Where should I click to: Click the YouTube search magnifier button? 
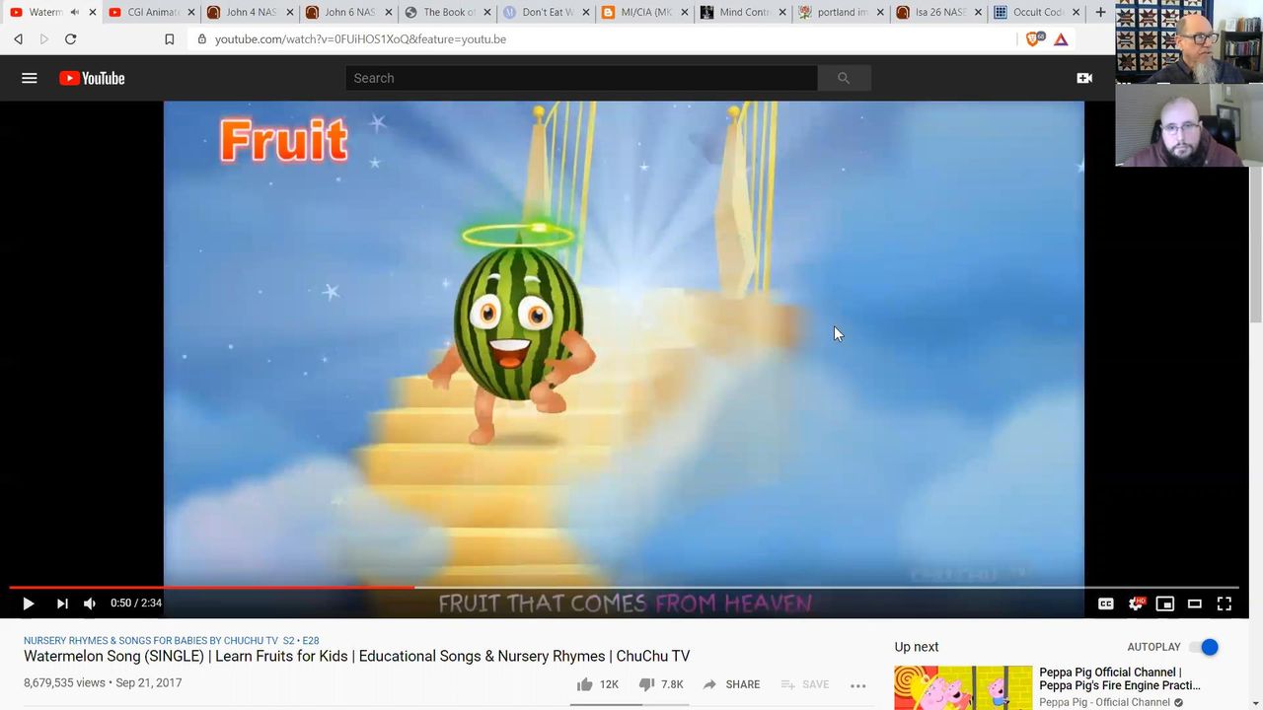click(x=844, y=78)
